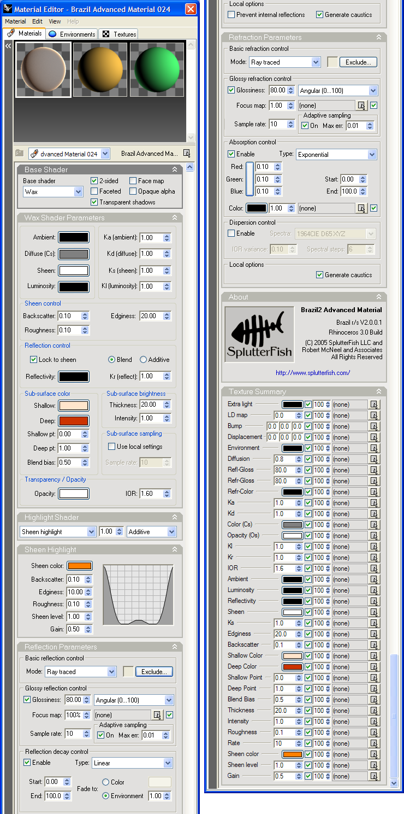Image resolution: width=404 pixels, height=814 pixels.
Task: Switch to the Environments tab
Action: tap(72, 34)
